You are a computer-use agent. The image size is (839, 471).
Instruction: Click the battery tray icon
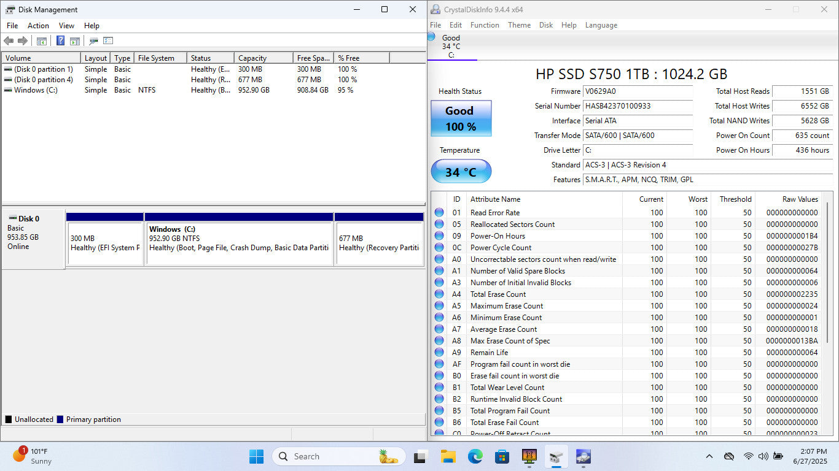point(778,456)
